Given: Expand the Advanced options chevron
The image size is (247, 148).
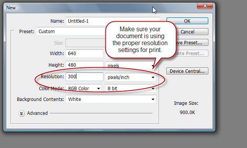Looking at the screenshot, I should click(22, 113).
